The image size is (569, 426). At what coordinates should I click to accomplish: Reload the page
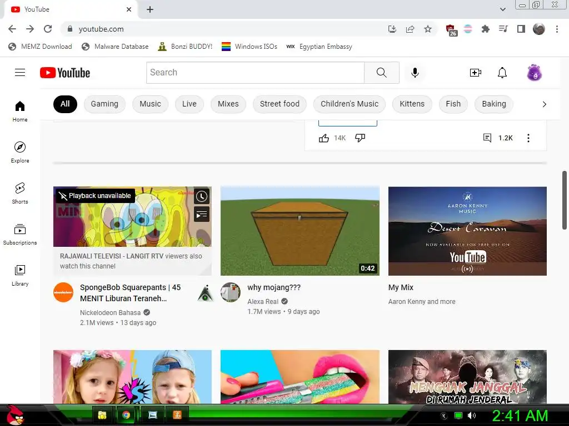point(48,29)
